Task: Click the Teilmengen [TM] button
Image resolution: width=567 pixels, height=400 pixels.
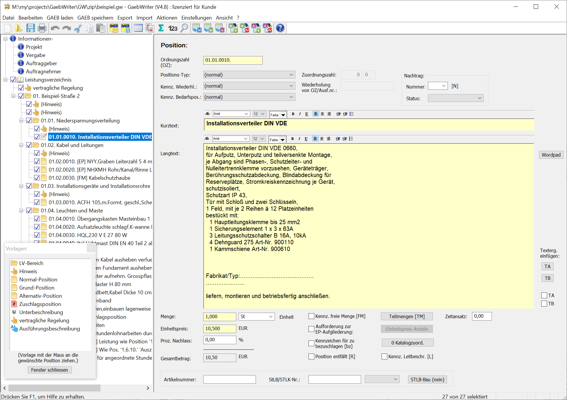Action: (407, 316)
